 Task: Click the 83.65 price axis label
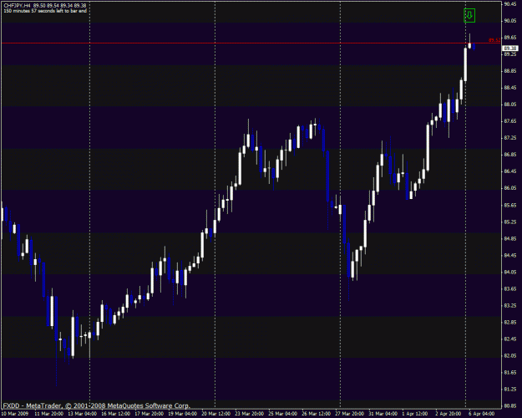pyautogui.click(x=510, y=288)
